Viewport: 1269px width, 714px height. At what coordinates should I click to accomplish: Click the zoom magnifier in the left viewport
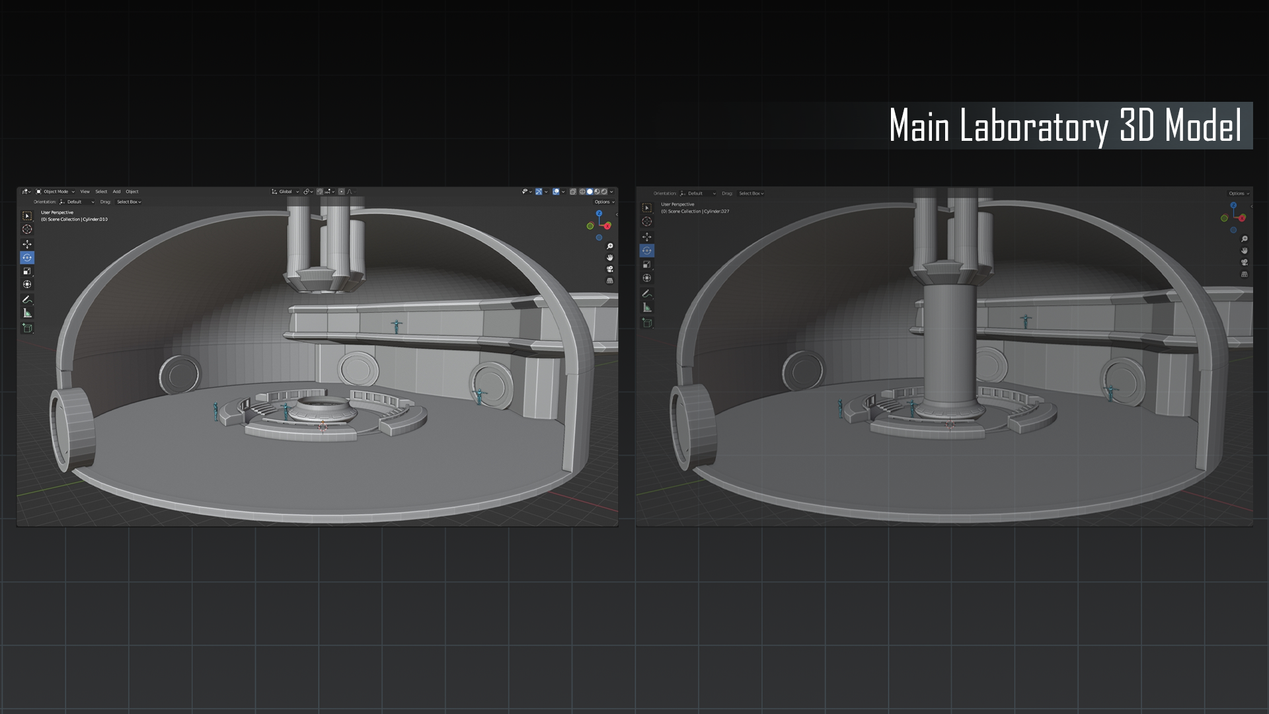click(609, 246)
